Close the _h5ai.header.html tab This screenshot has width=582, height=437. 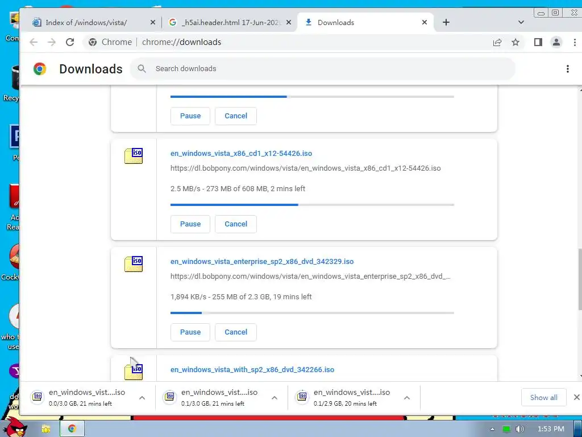[289, 23]
